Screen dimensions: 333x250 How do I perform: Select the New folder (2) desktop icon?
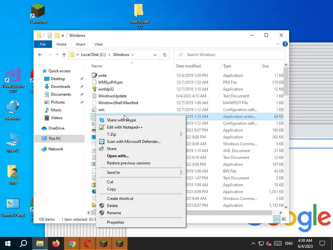point(139,16)
